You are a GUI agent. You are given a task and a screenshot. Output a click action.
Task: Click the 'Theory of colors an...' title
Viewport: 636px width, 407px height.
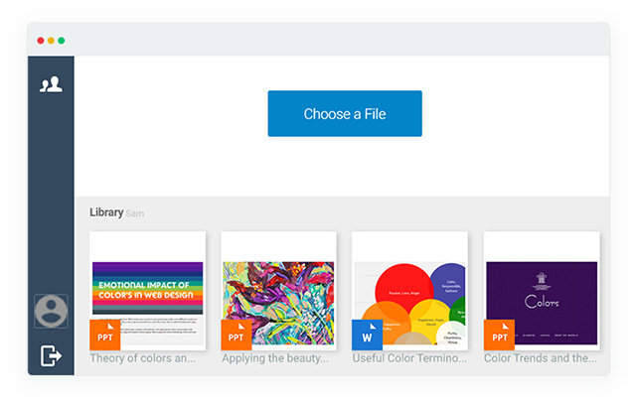coord(143,358)
